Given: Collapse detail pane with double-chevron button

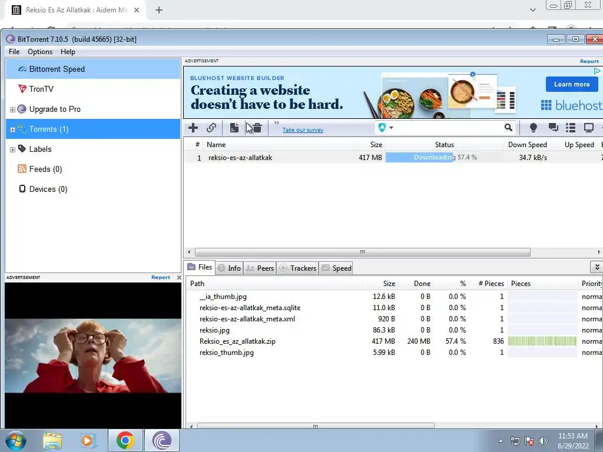Looking at the screenshot, I should coord(597,267).
